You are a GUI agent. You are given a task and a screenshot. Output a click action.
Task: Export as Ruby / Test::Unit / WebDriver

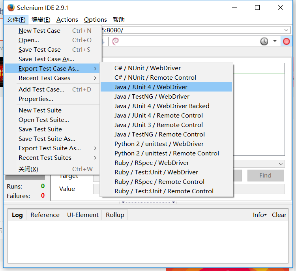(x=166, y=172)
